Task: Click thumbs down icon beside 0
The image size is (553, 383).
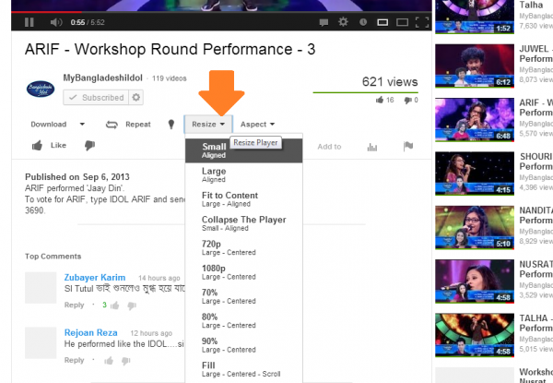Action: 407,101
